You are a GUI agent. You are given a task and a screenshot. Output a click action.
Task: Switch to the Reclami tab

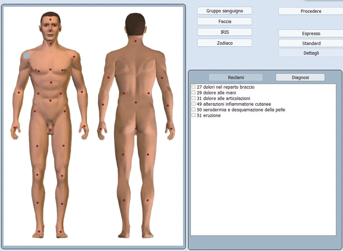(236, 77)
